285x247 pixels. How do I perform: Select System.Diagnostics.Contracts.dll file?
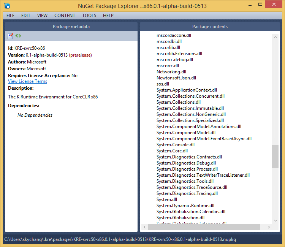(189, 157)
